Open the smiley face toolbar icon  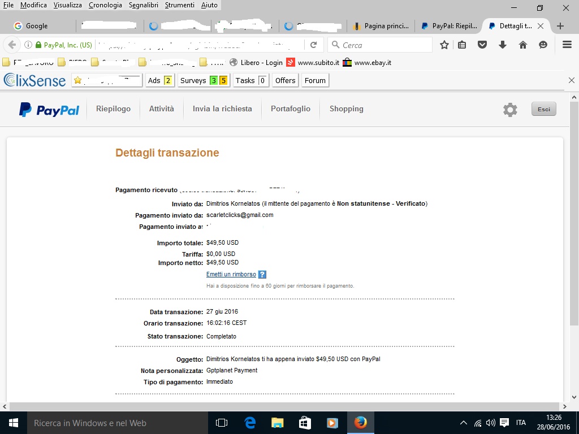pyautogui.click(x=543, y=45)
